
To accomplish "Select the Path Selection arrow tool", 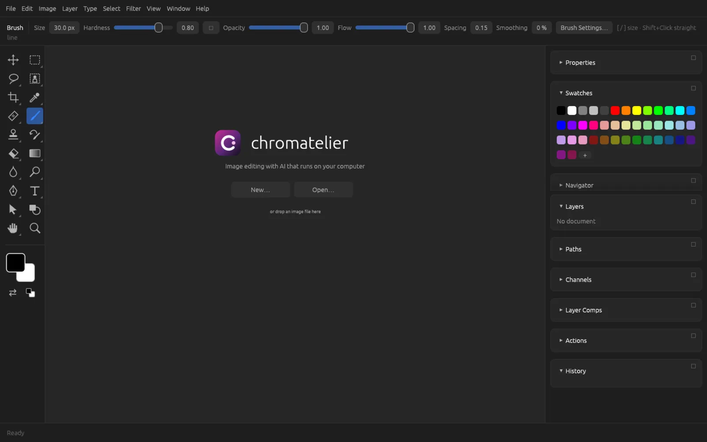I will click(13, 210).
